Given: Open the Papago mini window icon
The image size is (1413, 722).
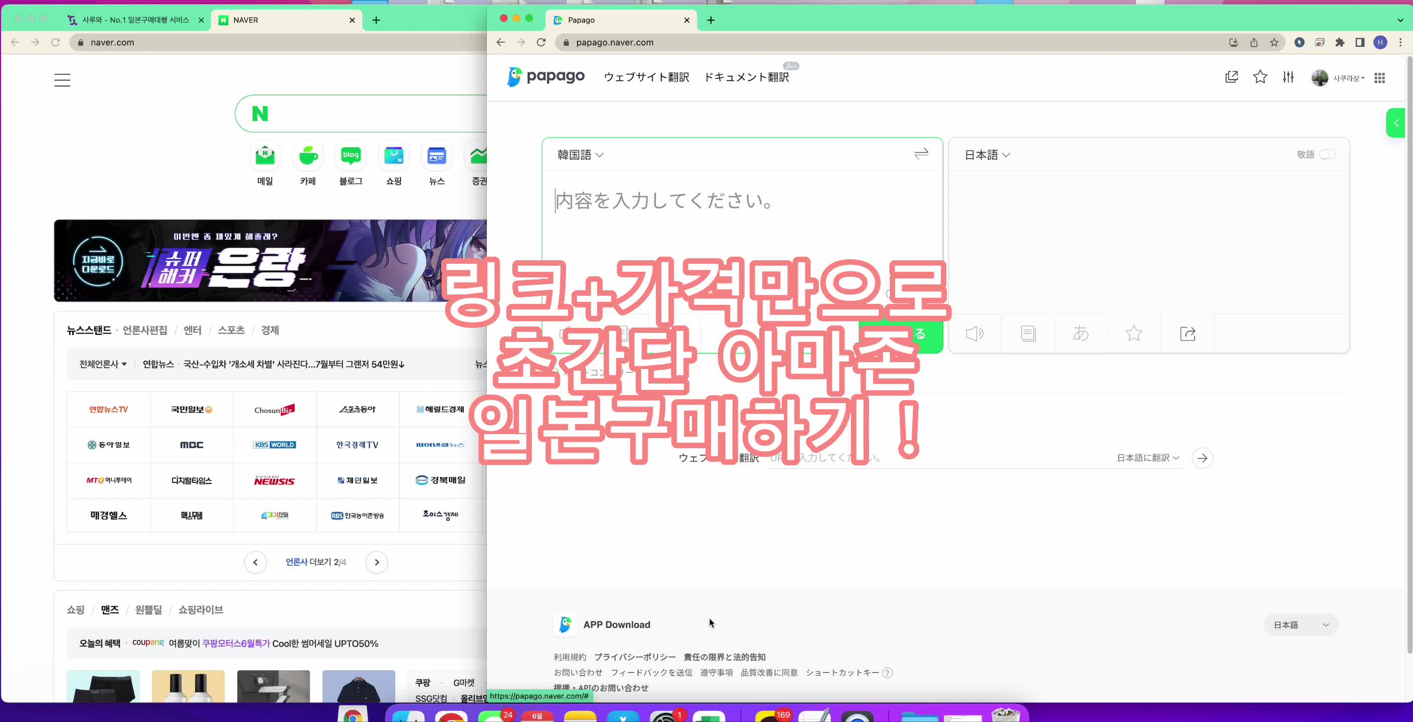Looking at the screenshot, I should click(1231, 77).
